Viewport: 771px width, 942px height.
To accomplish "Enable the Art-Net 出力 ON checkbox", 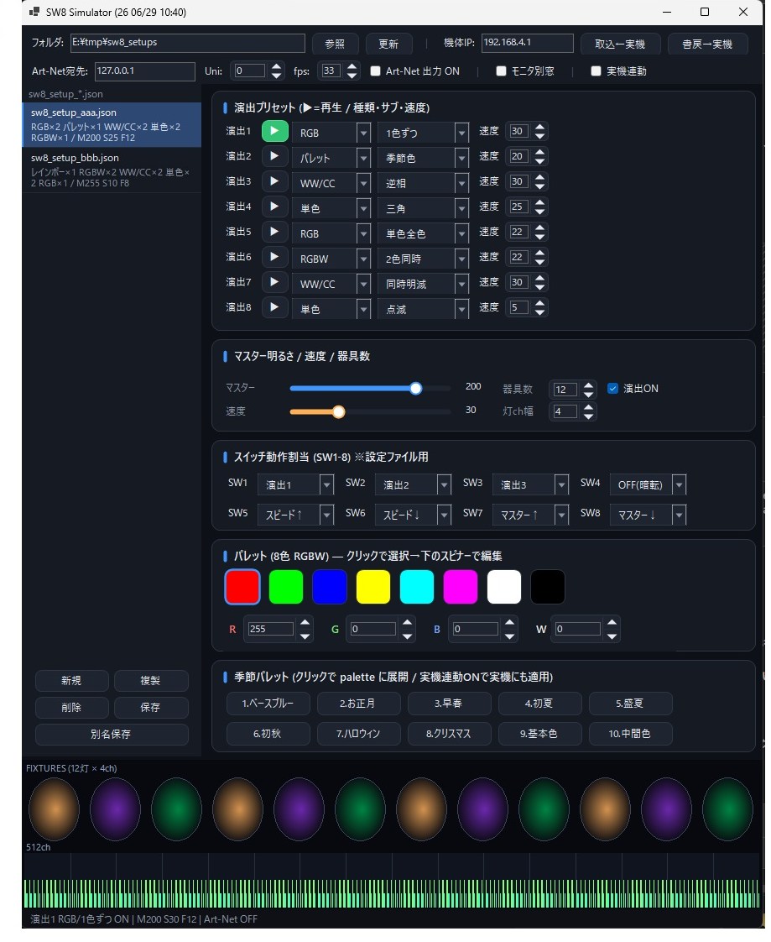I will coord(375,71).
